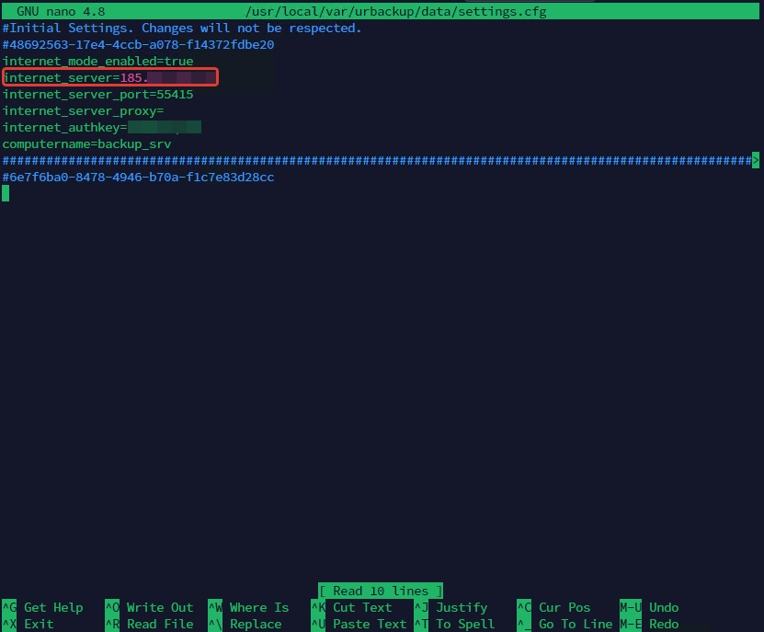The width and height of the screenshot is (764, 632).
Task: Place cursor on internet_server line
Action: click(110, 77)
